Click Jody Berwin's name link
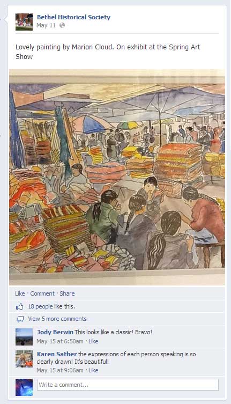This screenshot has width=231, height=404. (55, 332)
